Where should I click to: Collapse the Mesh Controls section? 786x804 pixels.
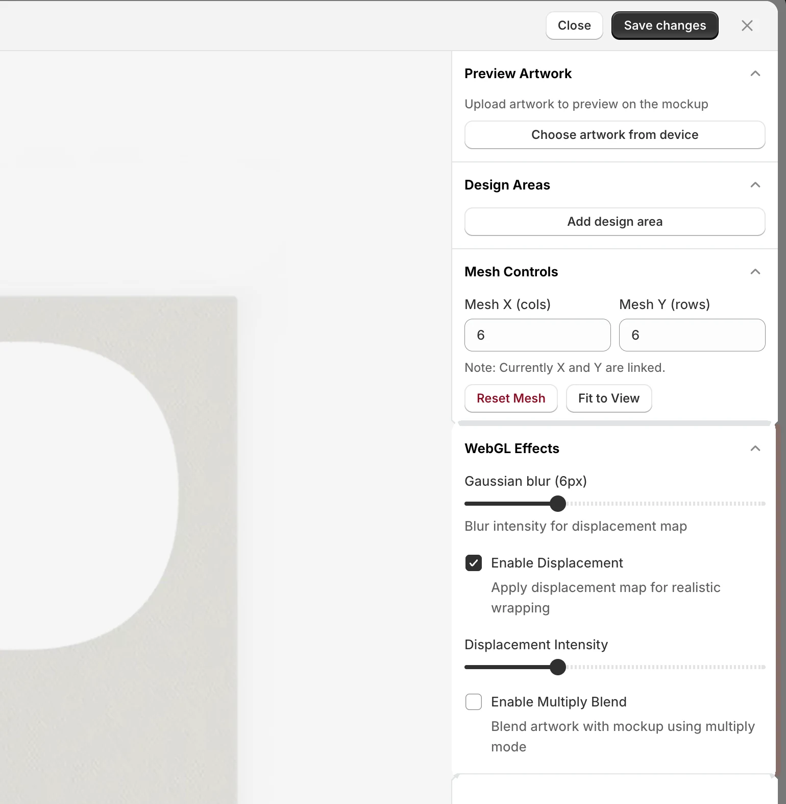pyautogui.click(x=755, y=272)
